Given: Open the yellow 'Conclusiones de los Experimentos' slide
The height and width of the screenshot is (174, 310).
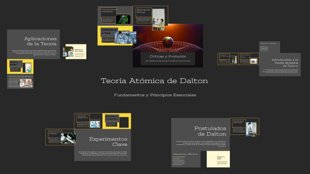Looking at the screenshot, I should (x=117, y=121).
